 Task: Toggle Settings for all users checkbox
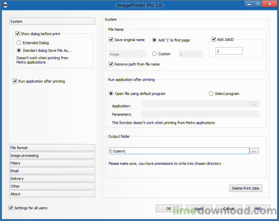click(x=11, y=208)
